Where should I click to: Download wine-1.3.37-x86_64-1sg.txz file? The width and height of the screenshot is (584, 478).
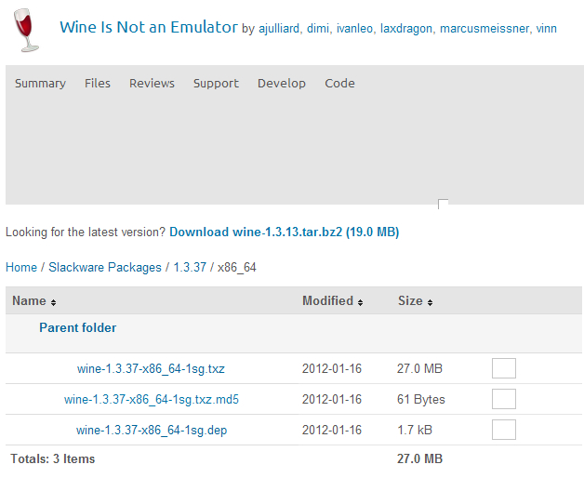[151, 369]
